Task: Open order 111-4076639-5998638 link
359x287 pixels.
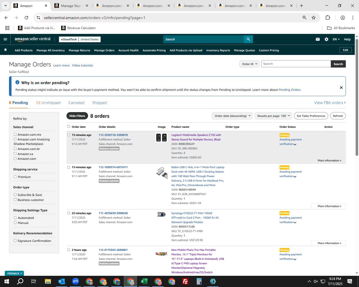Action: click(113, 213)
